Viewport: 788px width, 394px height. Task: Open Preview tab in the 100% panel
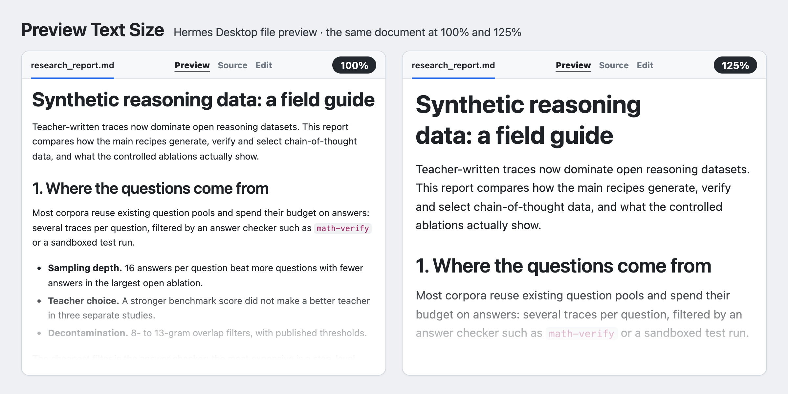click(x=192, y=65)
